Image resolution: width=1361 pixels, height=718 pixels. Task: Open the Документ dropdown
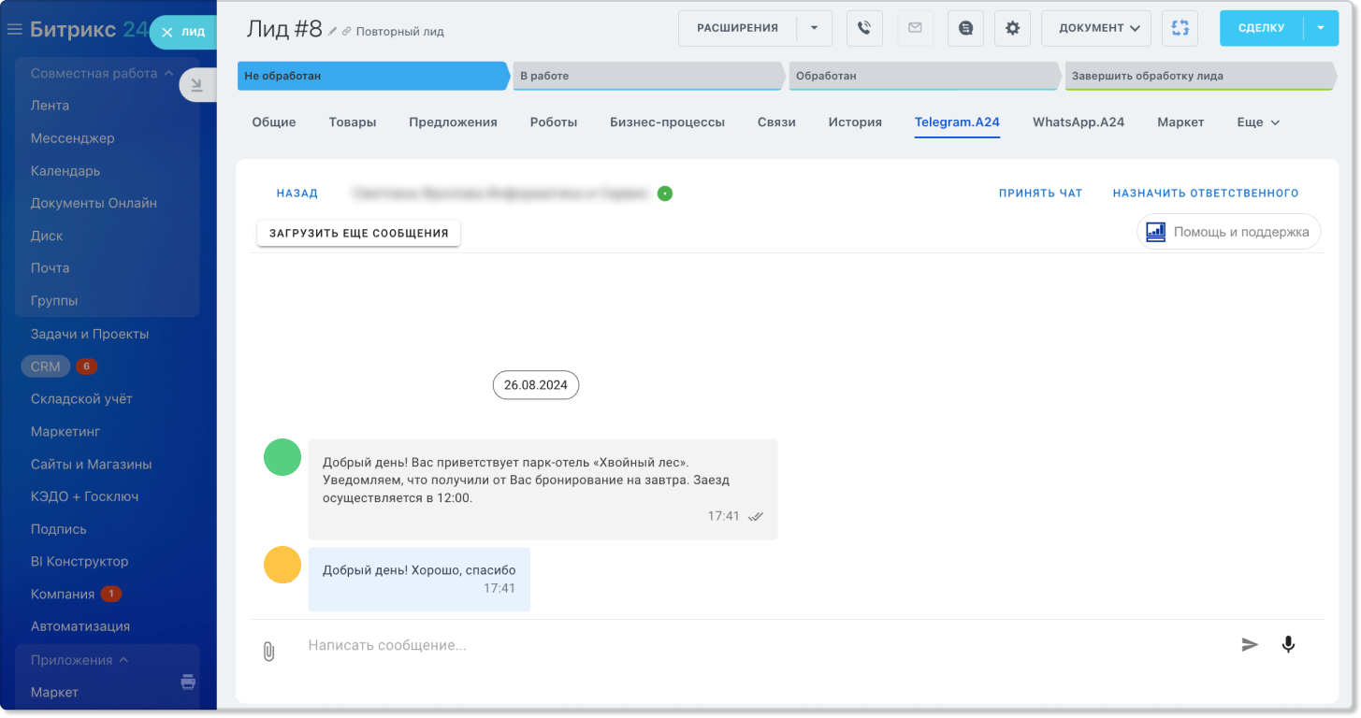1098,28
